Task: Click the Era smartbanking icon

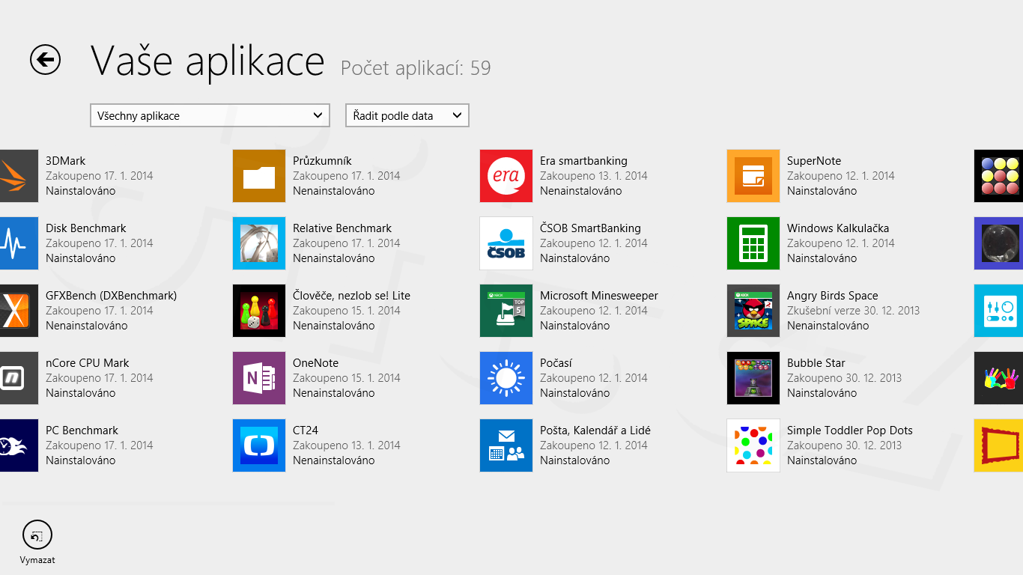Action: coord(506,176)
